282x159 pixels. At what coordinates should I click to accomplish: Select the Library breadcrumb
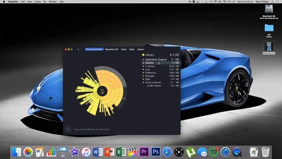click(x=141, y=49)
